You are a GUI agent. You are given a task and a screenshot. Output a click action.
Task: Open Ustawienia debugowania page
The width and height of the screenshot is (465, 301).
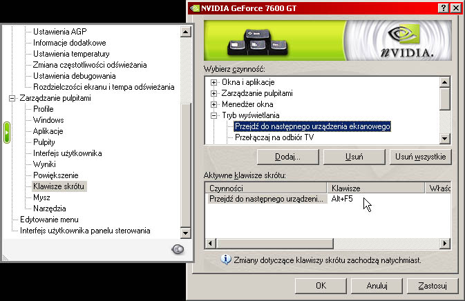pyautogui.click(x=75, y=76)
